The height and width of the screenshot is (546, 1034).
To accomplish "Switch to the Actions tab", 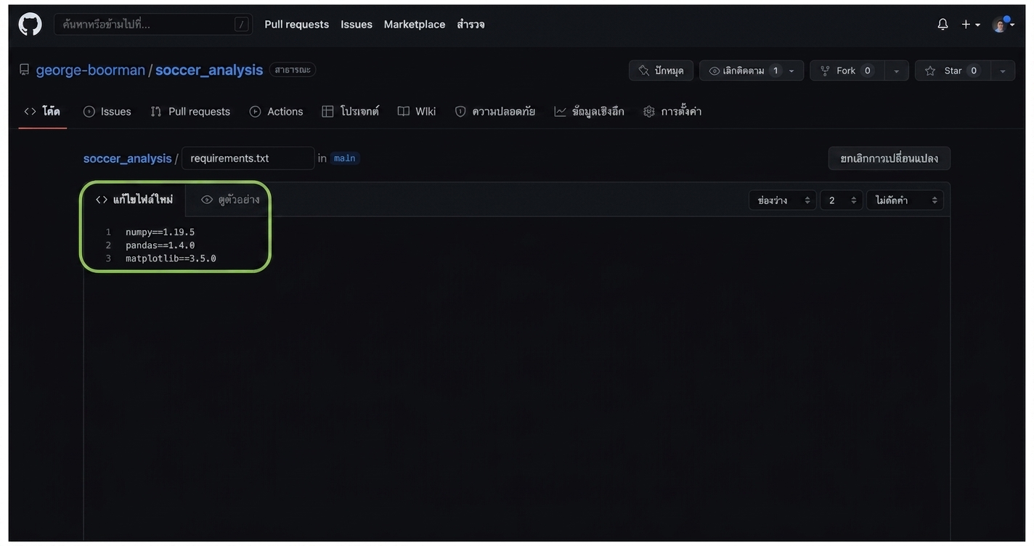I will [277, 111].
